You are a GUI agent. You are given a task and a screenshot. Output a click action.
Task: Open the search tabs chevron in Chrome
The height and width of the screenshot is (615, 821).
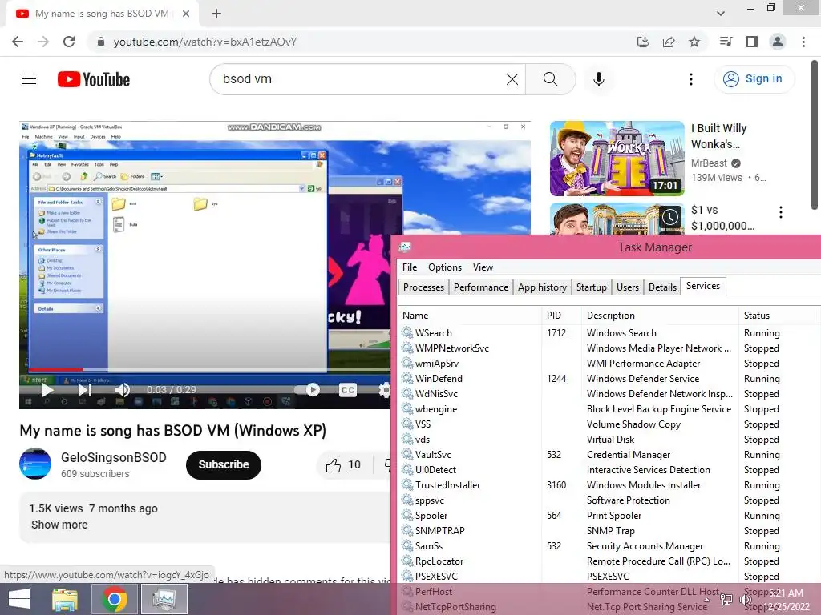tap(721, 14)
